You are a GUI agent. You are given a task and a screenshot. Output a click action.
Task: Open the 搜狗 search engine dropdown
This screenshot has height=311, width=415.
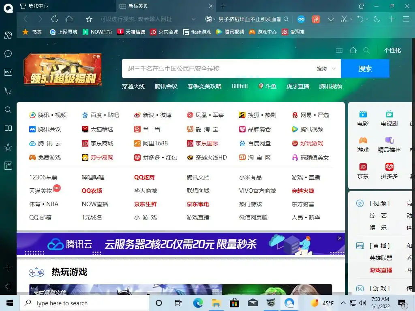click(x=326, y=69)
